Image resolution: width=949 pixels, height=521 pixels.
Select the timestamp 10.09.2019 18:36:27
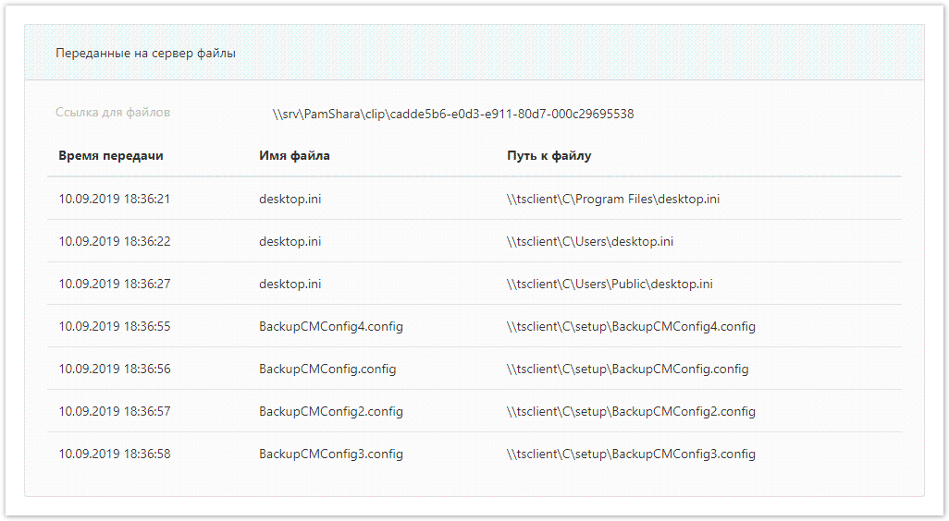[114, 284]
